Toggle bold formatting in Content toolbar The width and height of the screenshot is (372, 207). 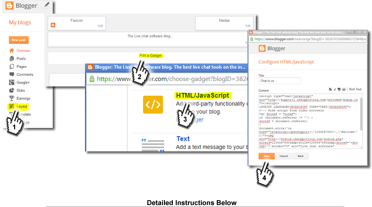330,89
